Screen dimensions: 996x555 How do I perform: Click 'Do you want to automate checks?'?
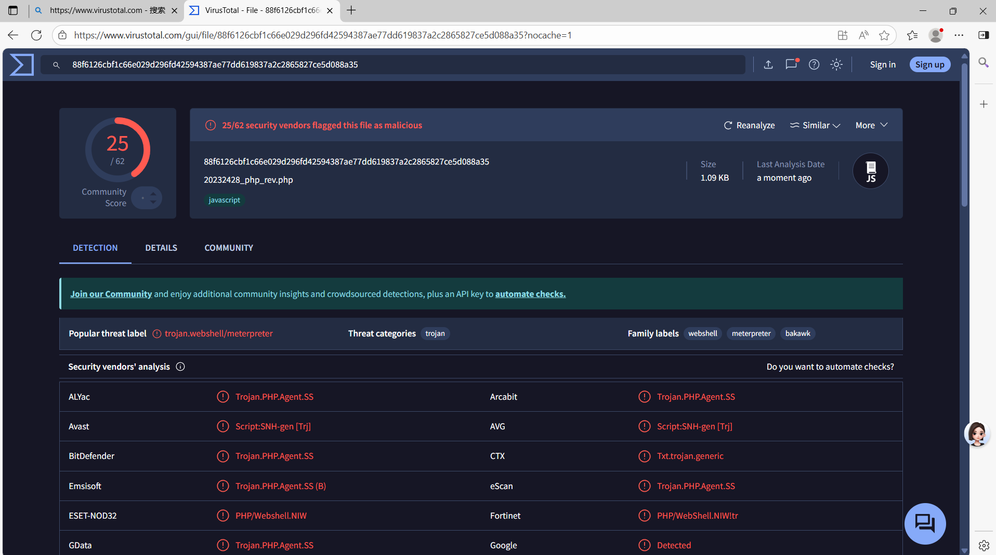[830, 367]
